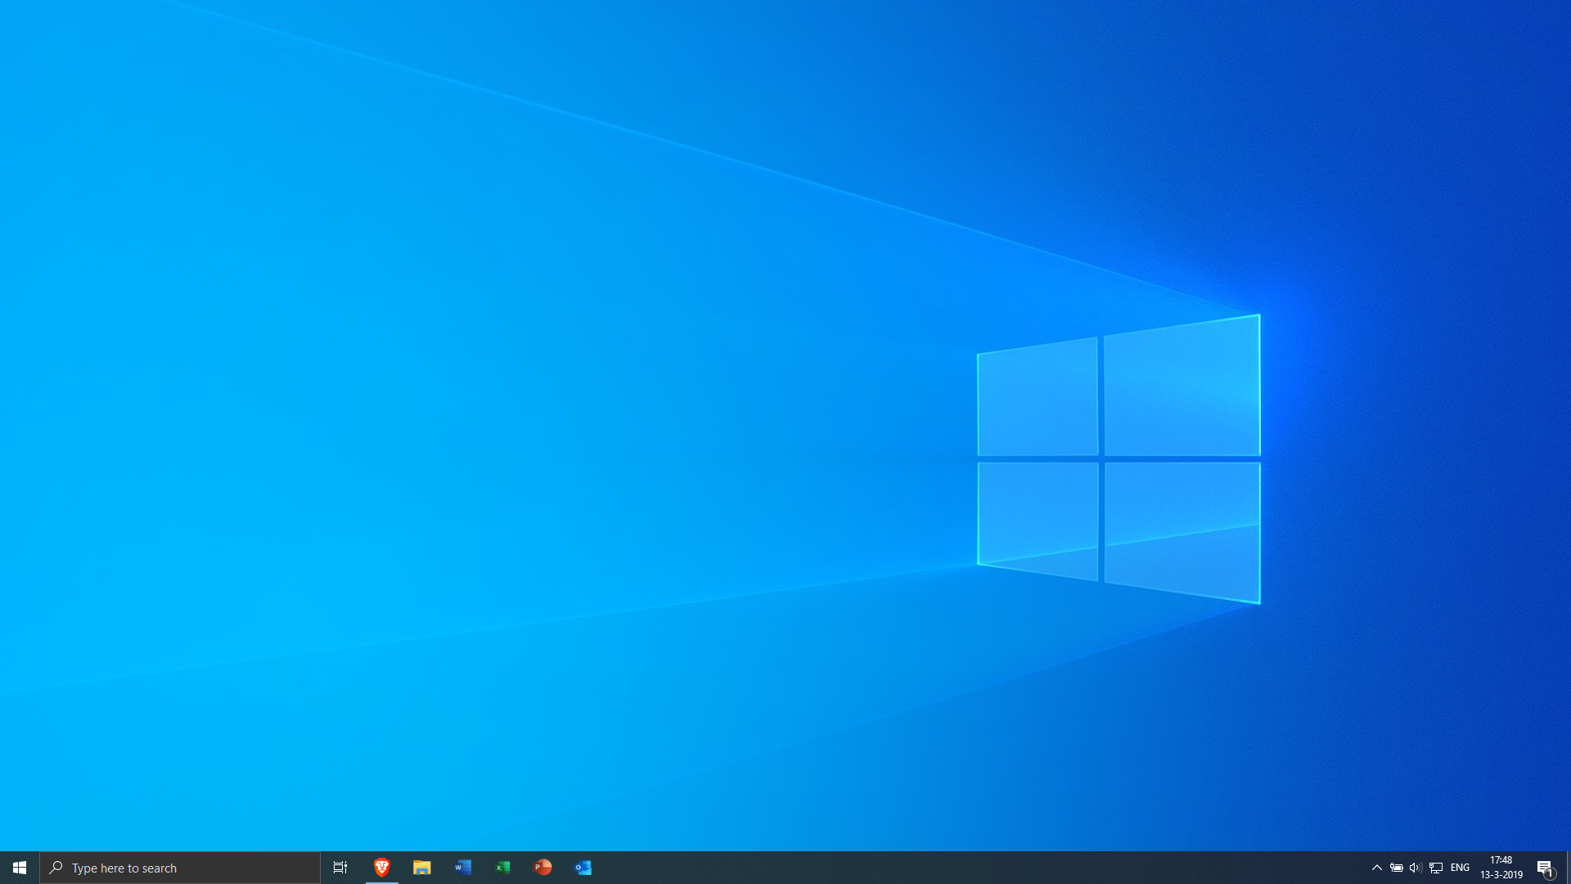The image size is (1571, 884).
Task: Launch PowerPoint from the taskbar
Action: coord(542,868)
